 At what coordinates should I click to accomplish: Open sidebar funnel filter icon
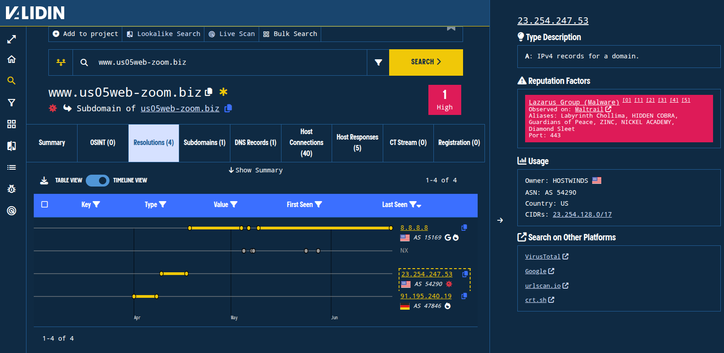11,103
